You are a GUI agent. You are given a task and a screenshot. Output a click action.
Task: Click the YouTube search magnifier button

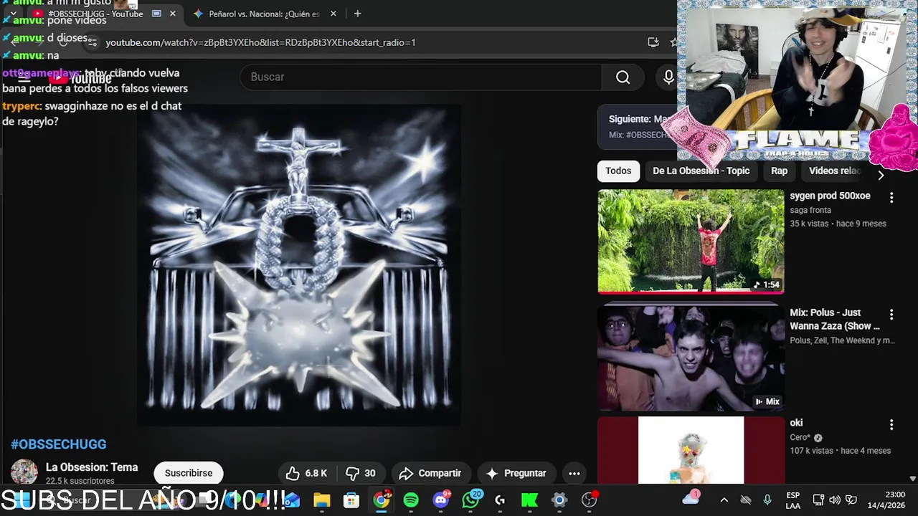[623, 77]
